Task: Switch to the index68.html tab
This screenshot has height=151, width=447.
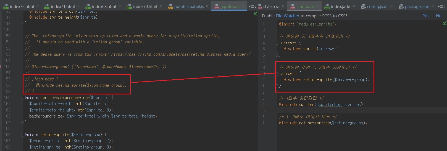Action: click(104, 6)
